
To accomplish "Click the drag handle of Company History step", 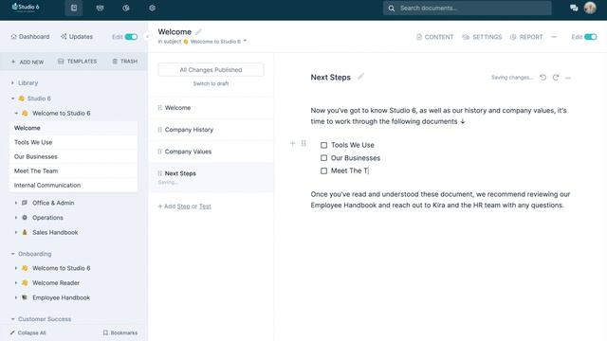I will (x=160, y=130).
